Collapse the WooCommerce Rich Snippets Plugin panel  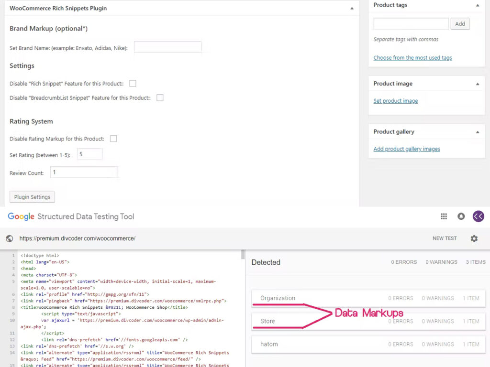point(352,9)
